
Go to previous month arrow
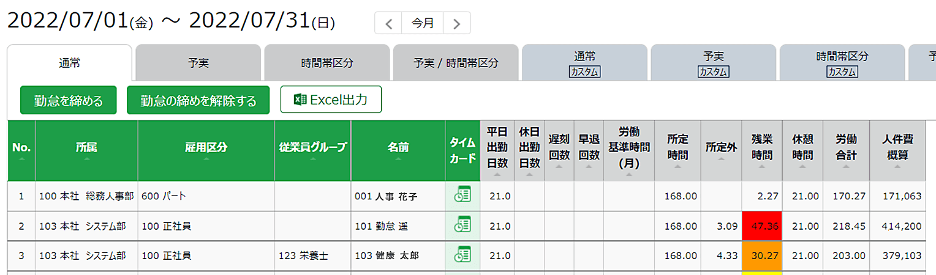[x=388, y=23]
